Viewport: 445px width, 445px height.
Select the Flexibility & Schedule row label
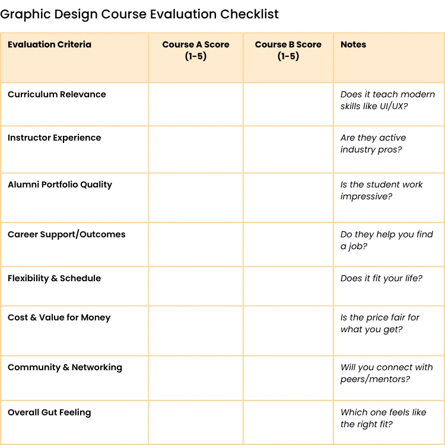pos(55,278)
